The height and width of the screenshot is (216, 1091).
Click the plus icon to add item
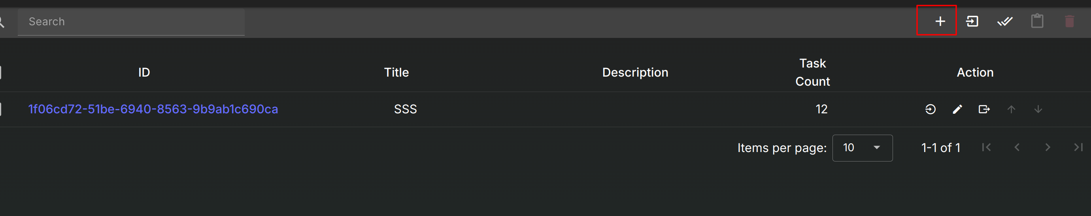click(940, 21)
